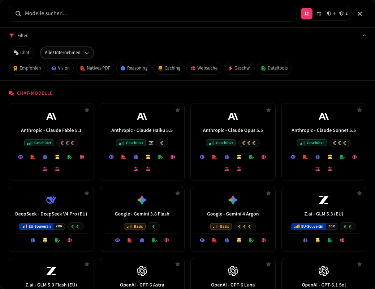Click the red Filter funnel icon
This screenshot has width=375, height=289.
point(12,36)
